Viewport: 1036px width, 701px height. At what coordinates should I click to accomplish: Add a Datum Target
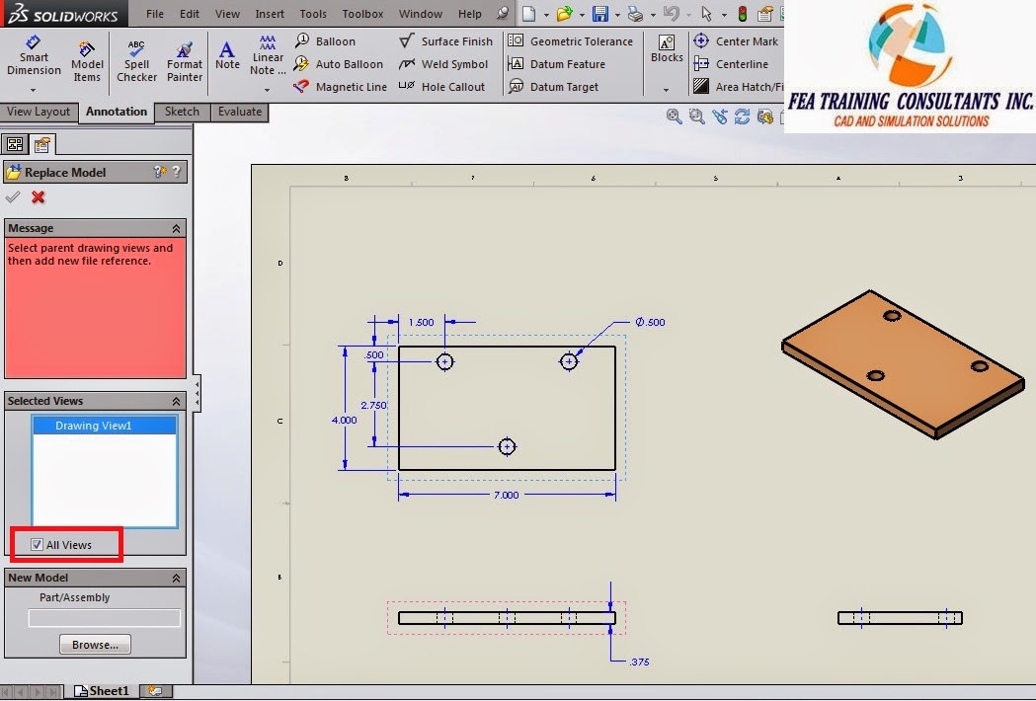(553, 87)
